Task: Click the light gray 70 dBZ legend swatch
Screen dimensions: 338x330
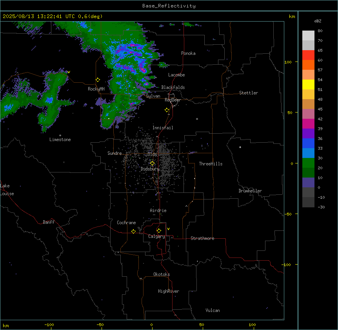Action: 308,36
